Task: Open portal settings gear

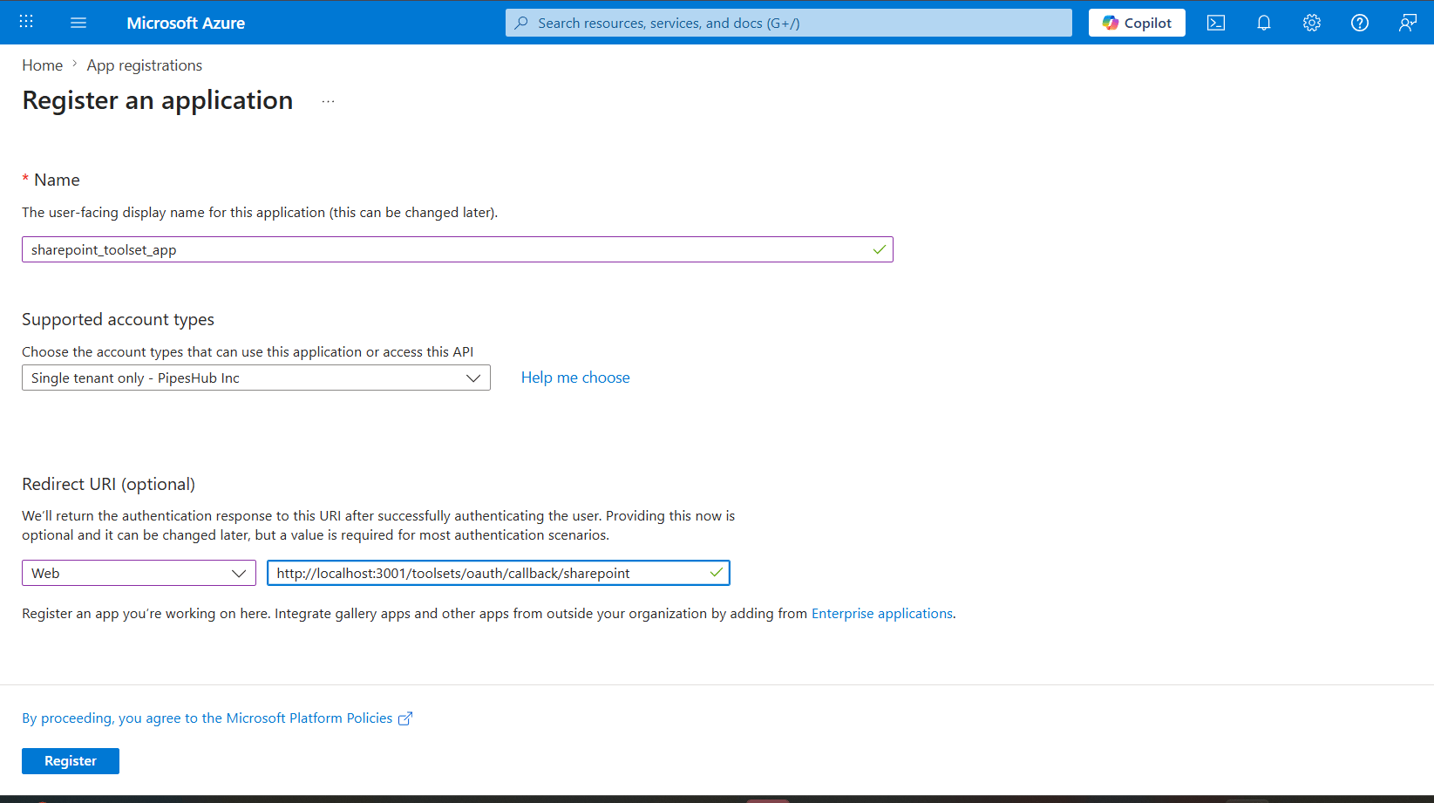Action: coord(1312,23)
